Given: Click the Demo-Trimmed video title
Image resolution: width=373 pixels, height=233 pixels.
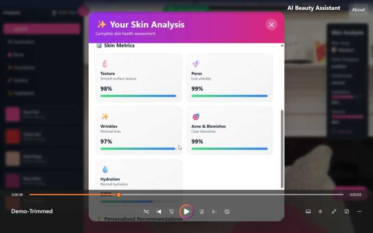Looking at the screenshot, I should tap(32, 211).
